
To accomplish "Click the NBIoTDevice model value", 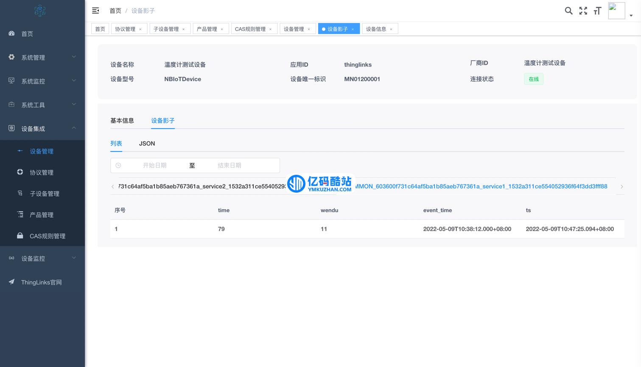I will click(x=183, y=79).
